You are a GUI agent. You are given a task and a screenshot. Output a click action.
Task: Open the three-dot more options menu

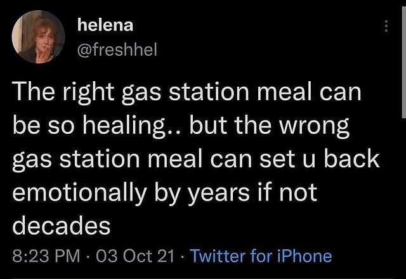pyautogui.click(x=384, y=26)
